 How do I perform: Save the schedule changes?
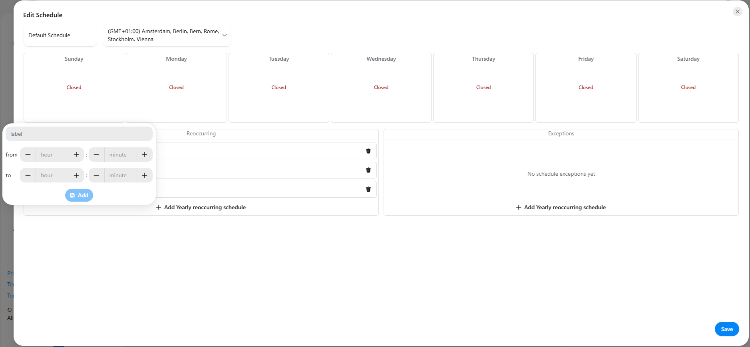[x=727, y=329]
